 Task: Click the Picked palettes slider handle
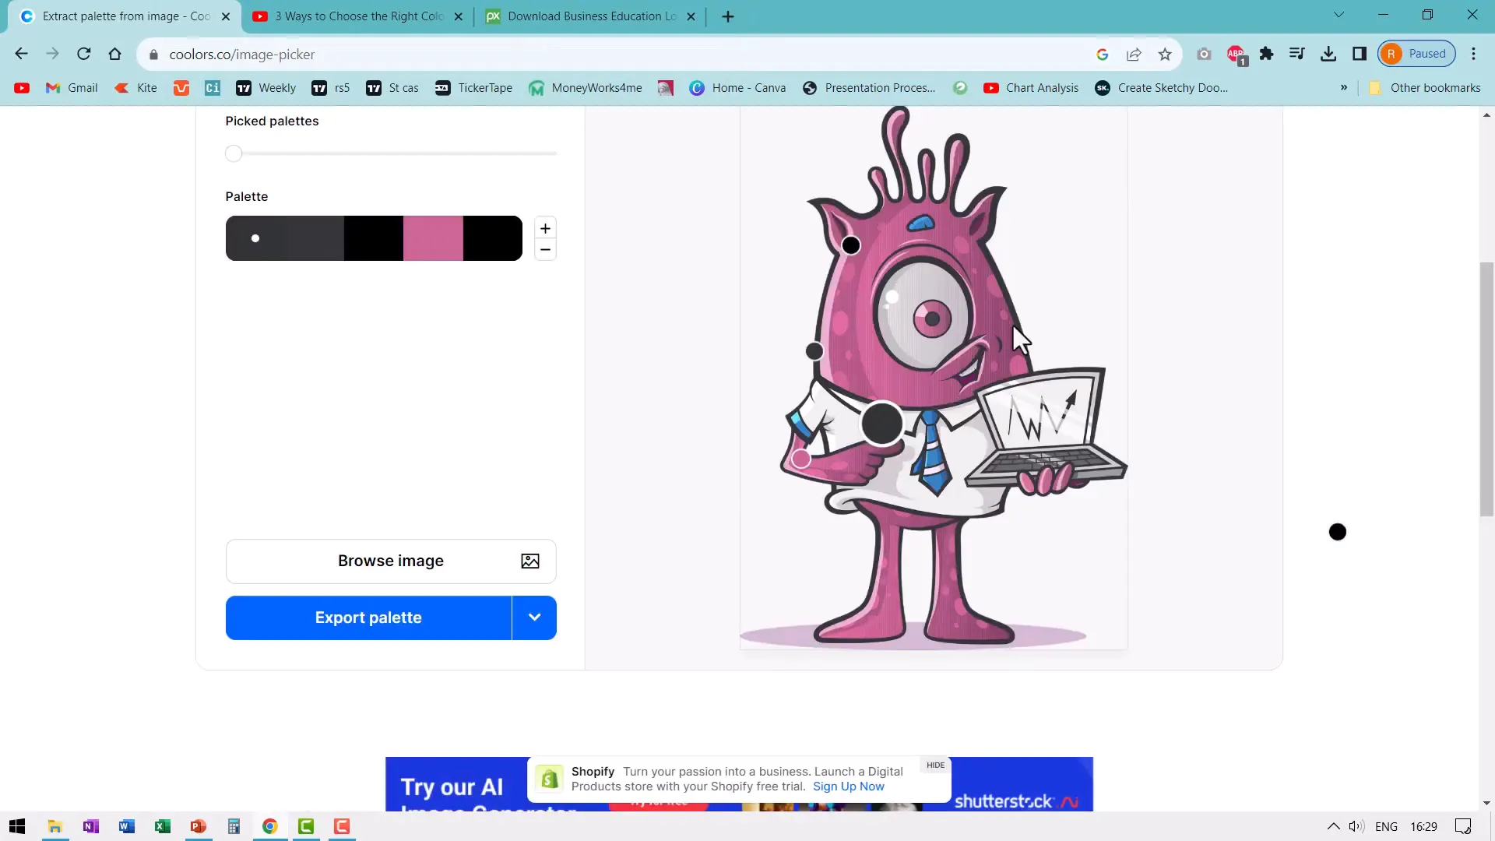(x=234, y=153)
